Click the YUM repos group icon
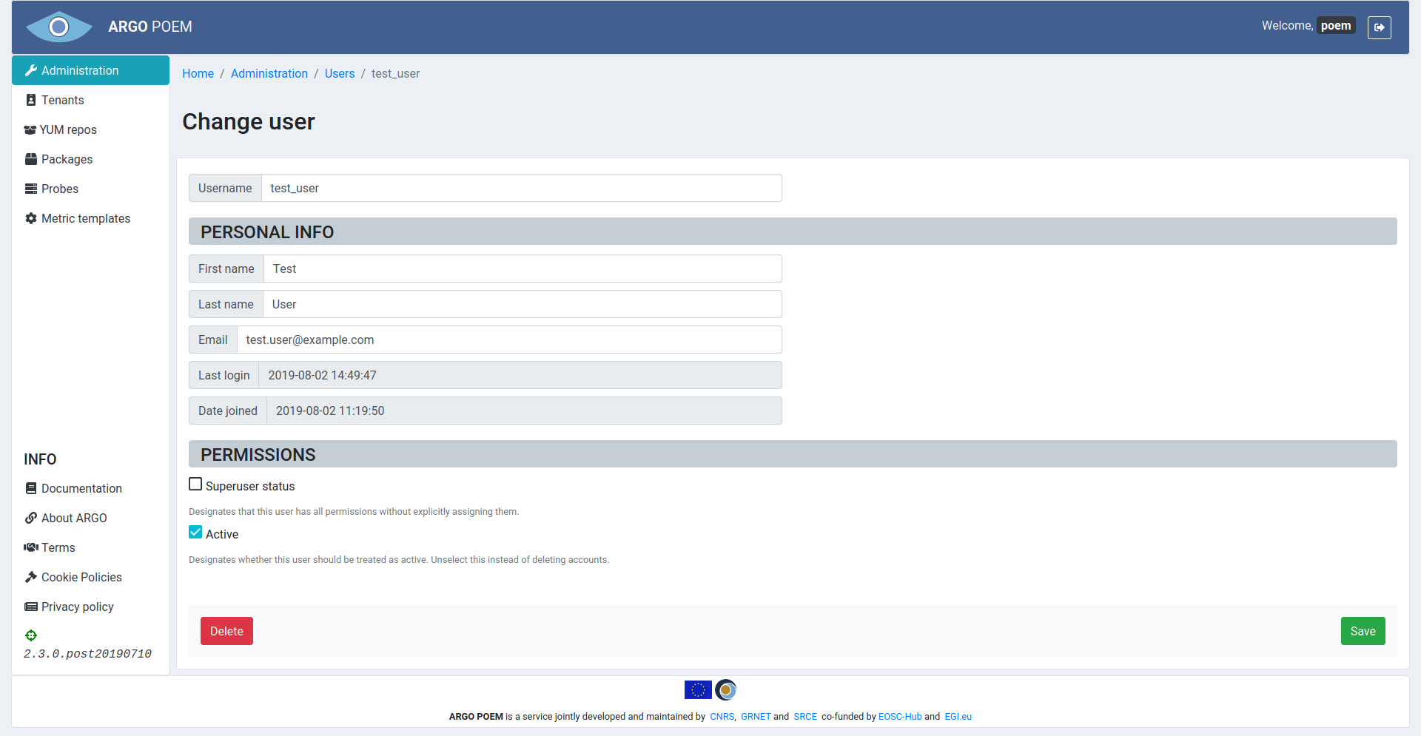Viewport: 1421px width, 736px height. 30,129
